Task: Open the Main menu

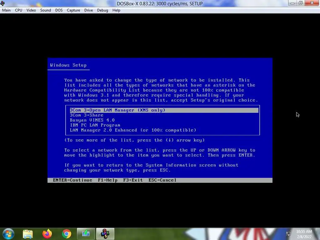Action: 6,10
